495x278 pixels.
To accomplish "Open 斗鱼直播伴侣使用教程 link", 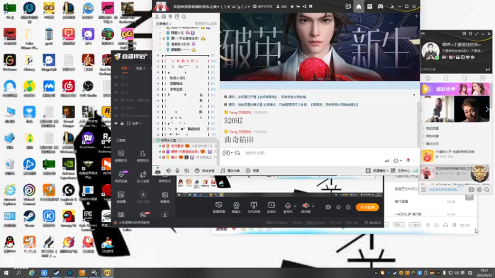I will 134,222.
